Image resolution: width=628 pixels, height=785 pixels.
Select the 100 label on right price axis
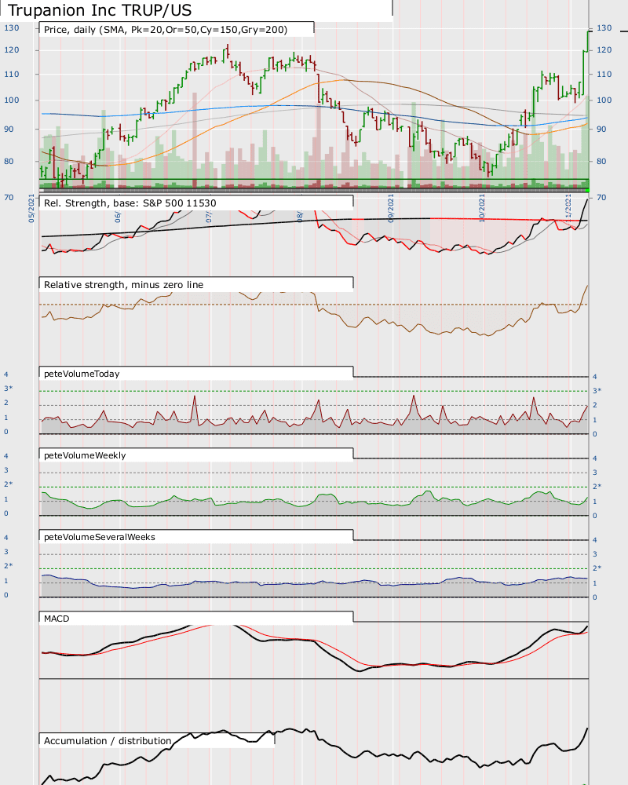click(604, 100)
